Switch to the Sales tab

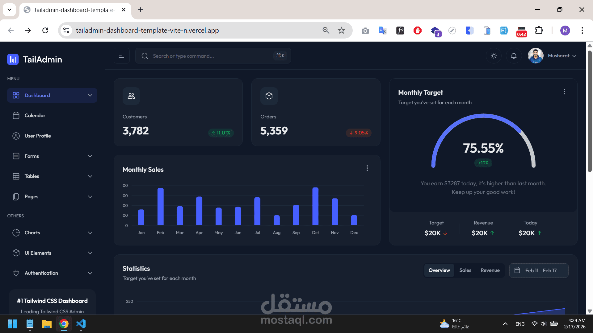tap(465, 270)
